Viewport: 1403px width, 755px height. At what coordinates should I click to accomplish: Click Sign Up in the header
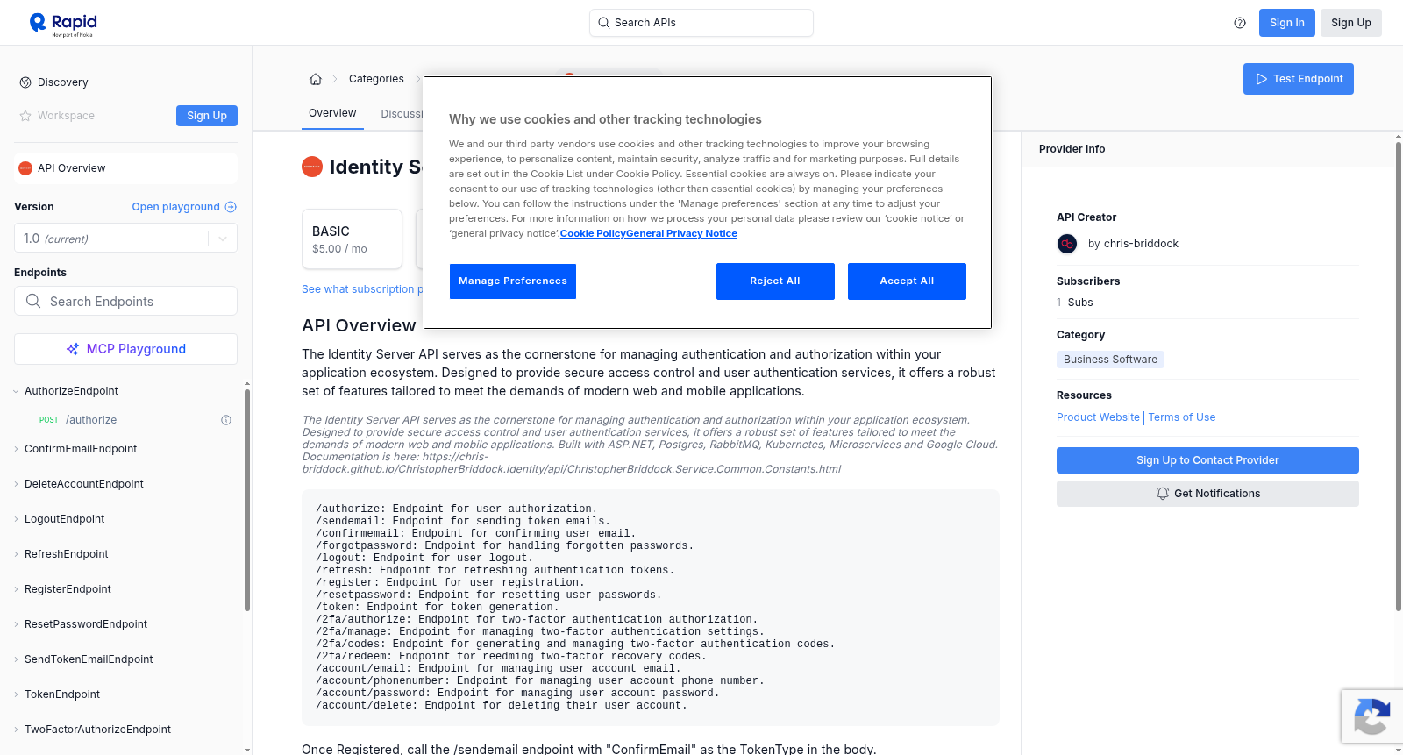coord(1351,23)
